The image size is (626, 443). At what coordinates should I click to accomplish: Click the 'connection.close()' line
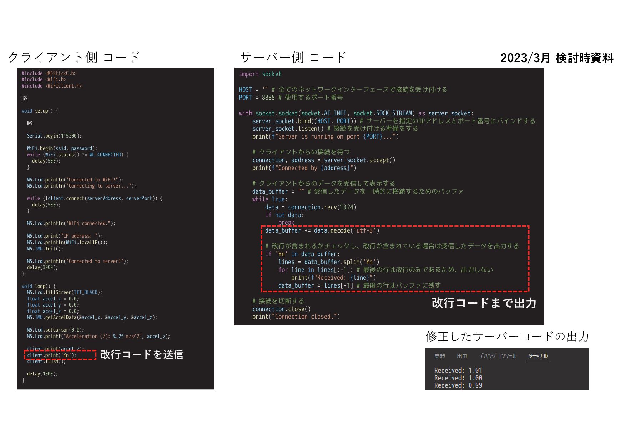(x=282, y=309)
